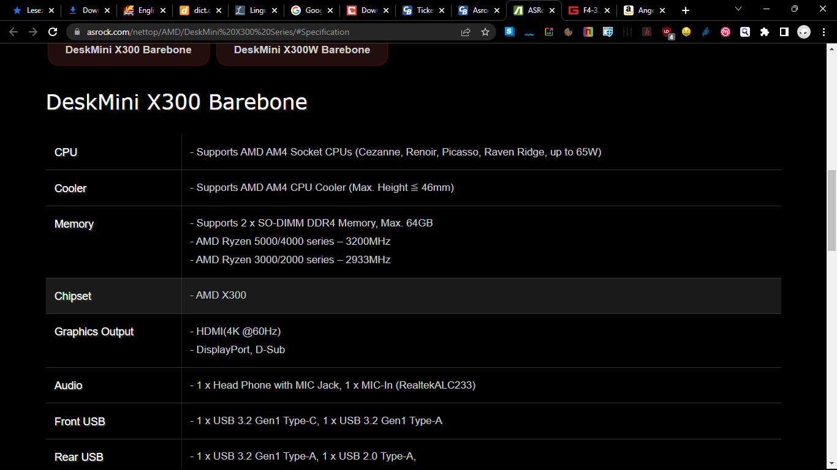Click the reload page icon
This screenshot has width=837, height=470.
pyautogui.click(x=52, y=32)
